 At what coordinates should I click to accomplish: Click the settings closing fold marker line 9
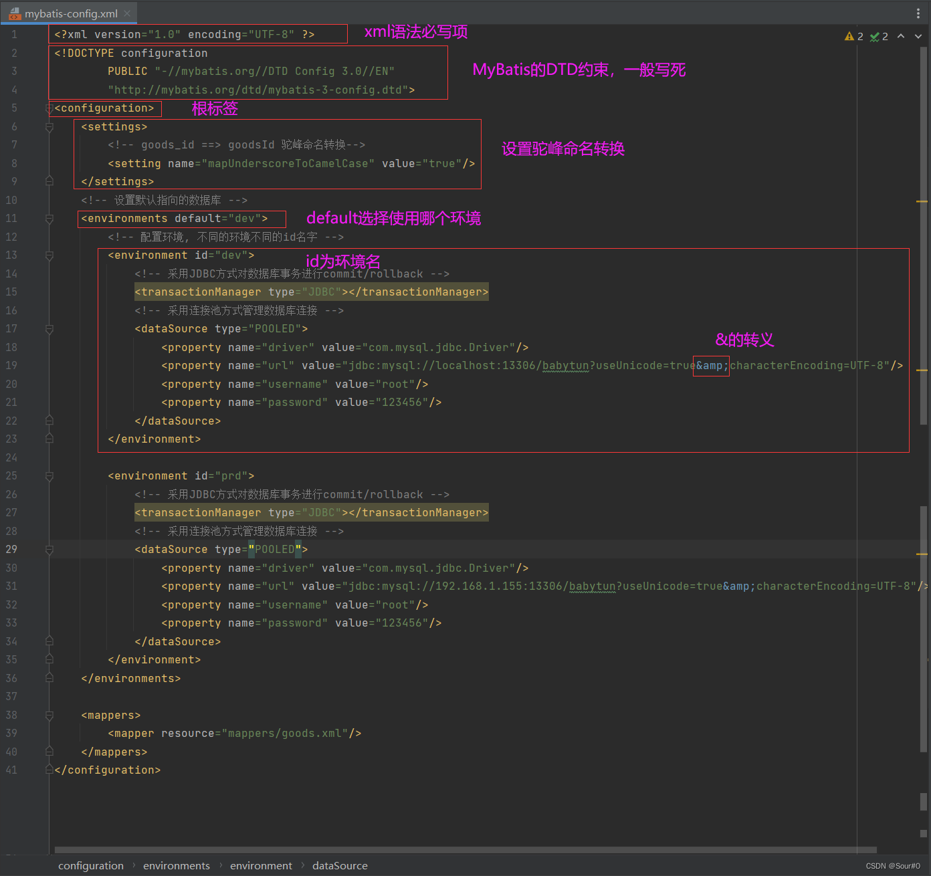coord(49,181)
